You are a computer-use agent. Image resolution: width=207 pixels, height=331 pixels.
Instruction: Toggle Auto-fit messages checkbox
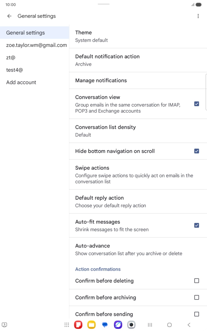pos(196,225)
